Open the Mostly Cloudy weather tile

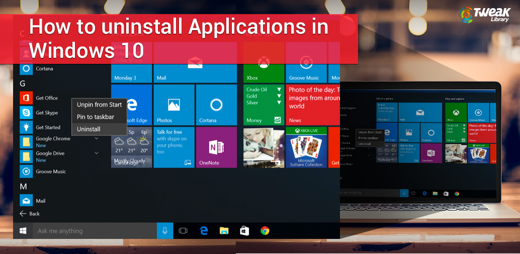[x=132, y=147]
